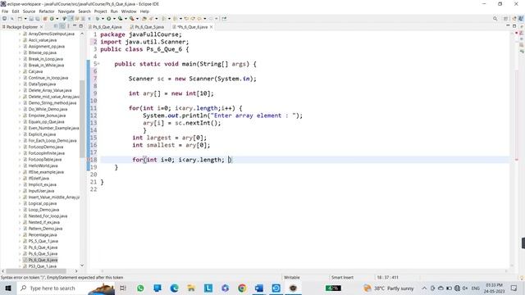Close the Package Explorer view tab
Viewport: 525px width, 295px height.
[42, 27]
